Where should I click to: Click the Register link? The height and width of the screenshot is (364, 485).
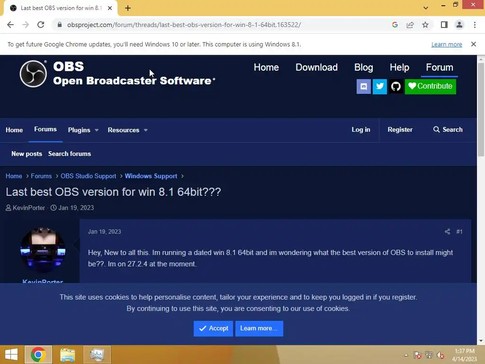coord(400,130)
